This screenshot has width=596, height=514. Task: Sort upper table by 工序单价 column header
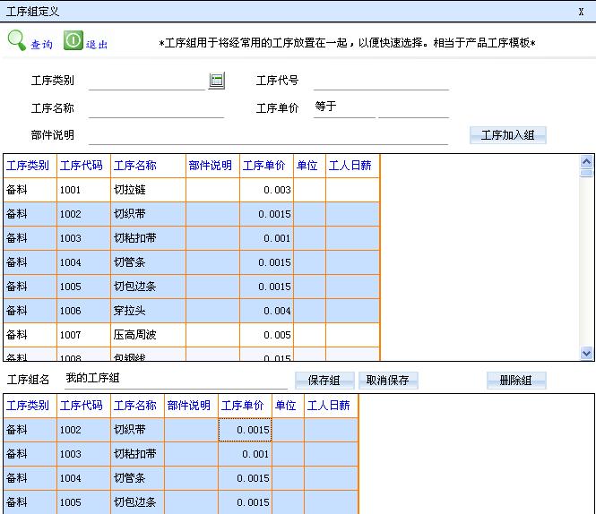pos(266,166)
